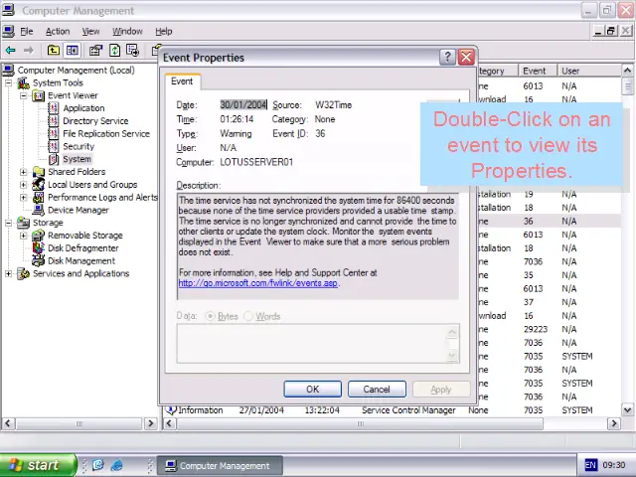Click the Event Viewer icon in tree

click(39, 95)
